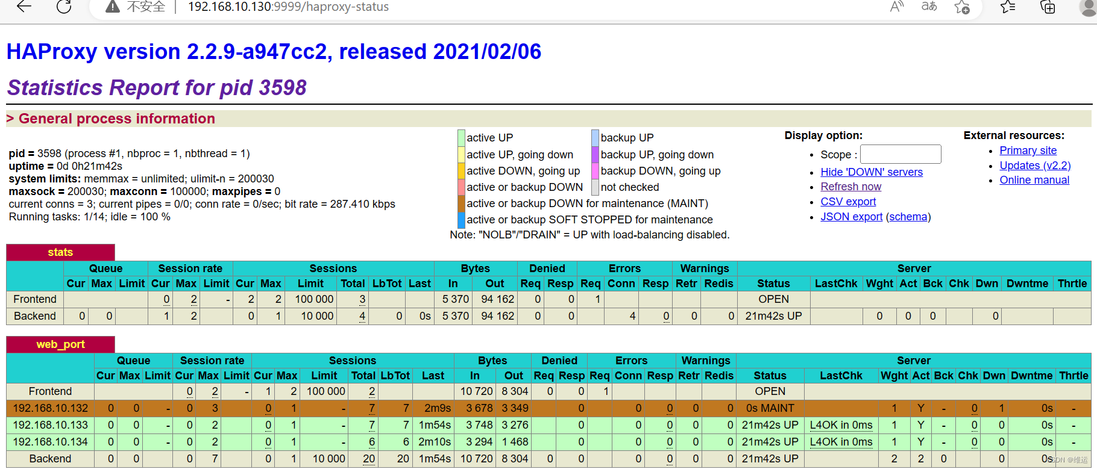
Task: Click the uptime '0d 0h21m42s' text
Action: (x=89, y=166)
